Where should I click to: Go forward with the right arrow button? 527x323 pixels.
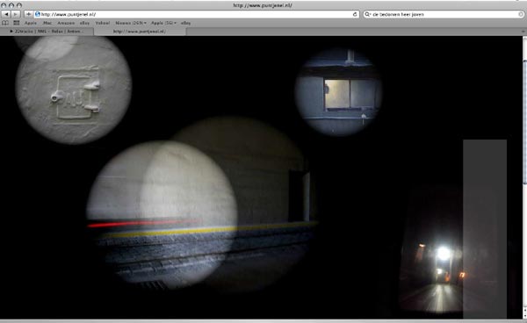pos(16,14)
